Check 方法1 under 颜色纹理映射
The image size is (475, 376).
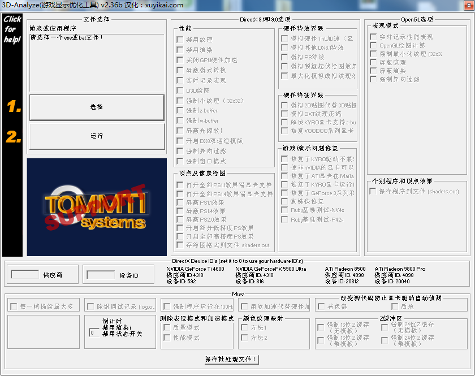244,327
